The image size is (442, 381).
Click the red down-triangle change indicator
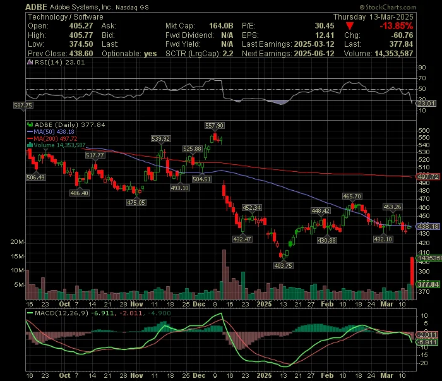pyautogui.click(x=350, y=27)
